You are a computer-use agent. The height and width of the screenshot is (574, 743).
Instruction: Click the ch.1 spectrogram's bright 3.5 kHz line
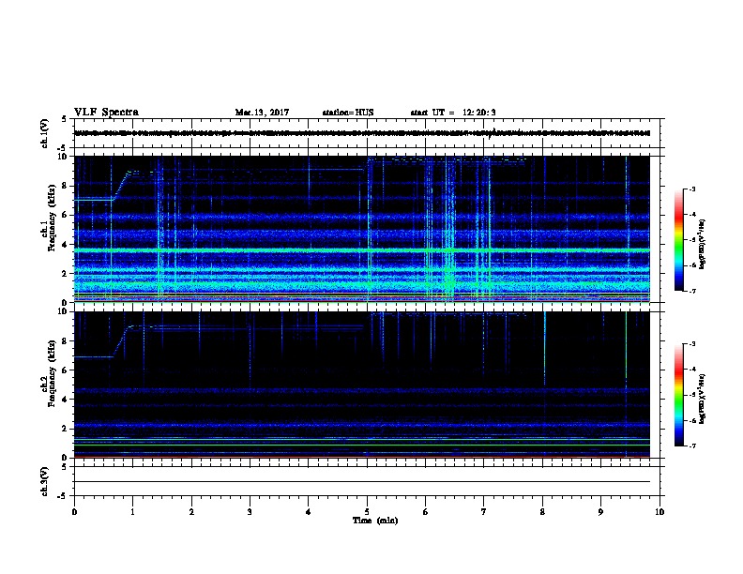tap(362, 250)
